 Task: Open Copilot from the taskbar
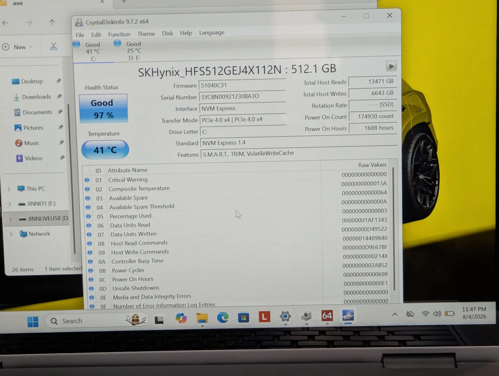tap(181, 318)
